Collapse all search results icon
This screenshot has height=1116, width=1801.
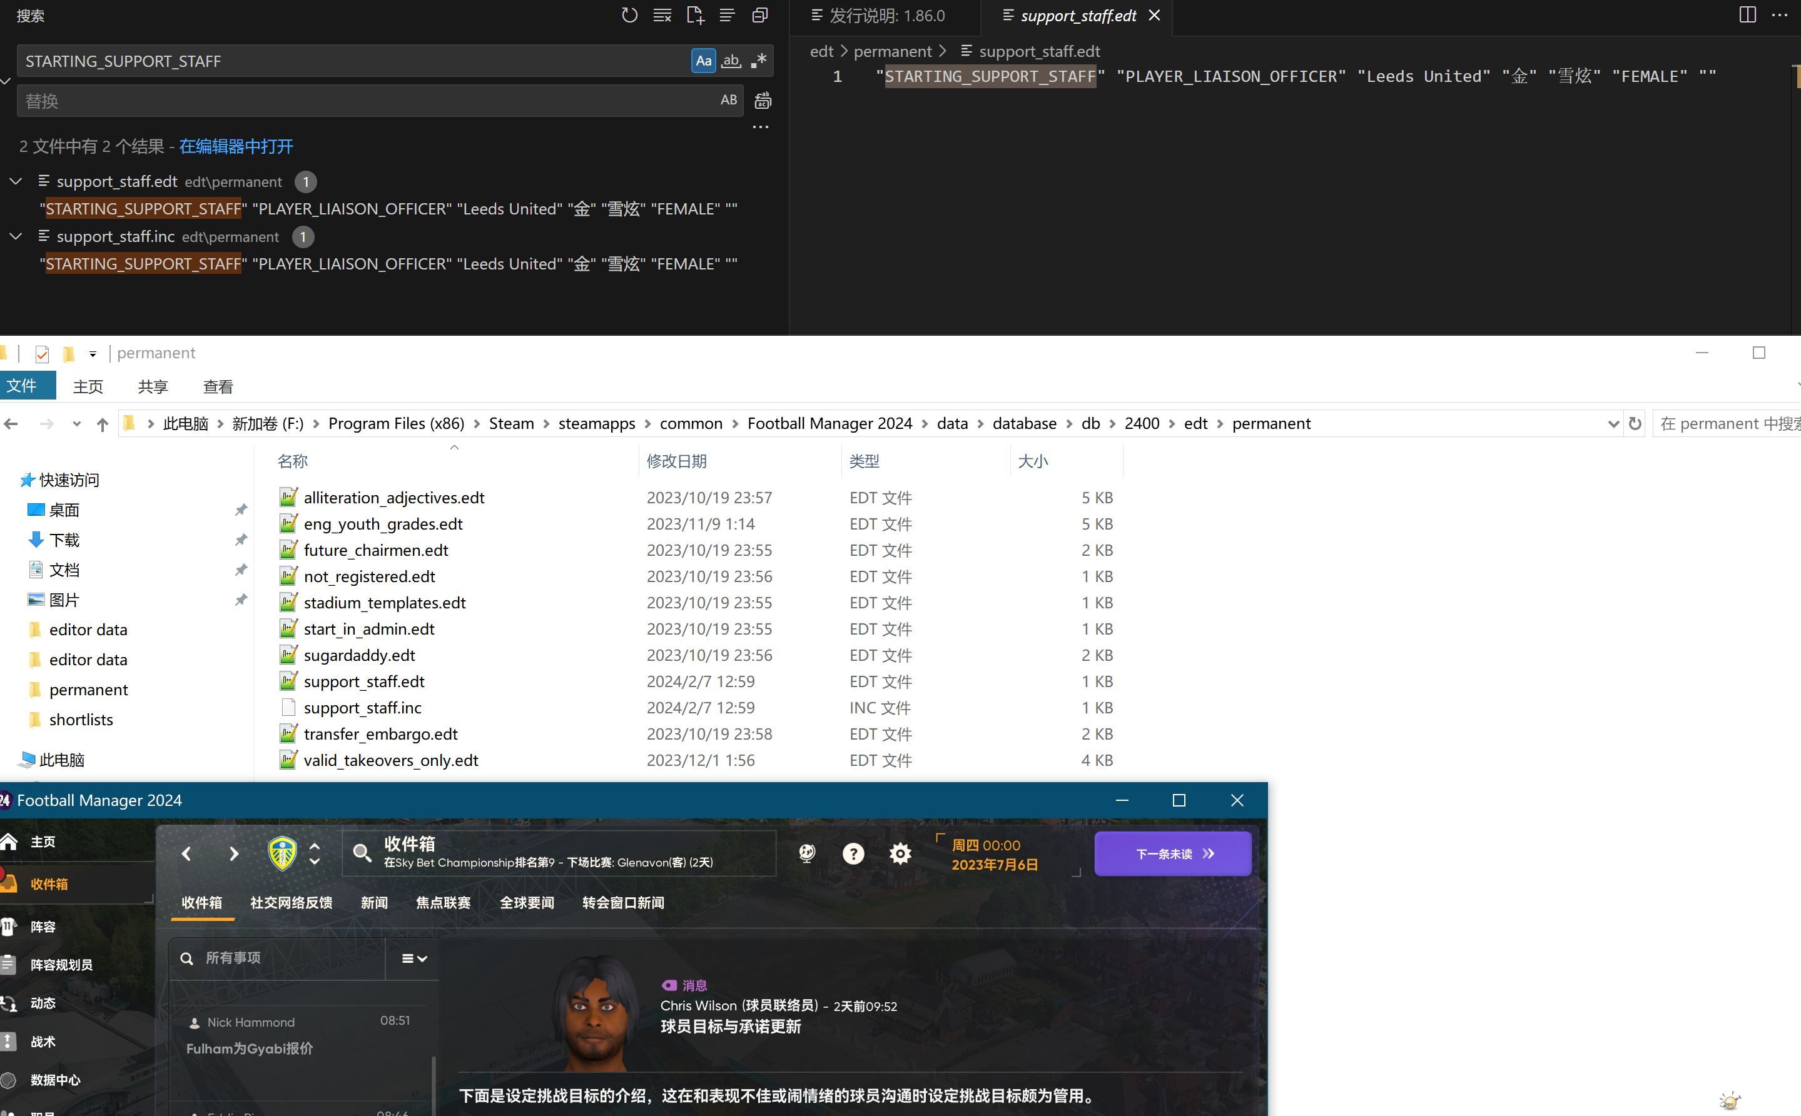tap(760, 16)
